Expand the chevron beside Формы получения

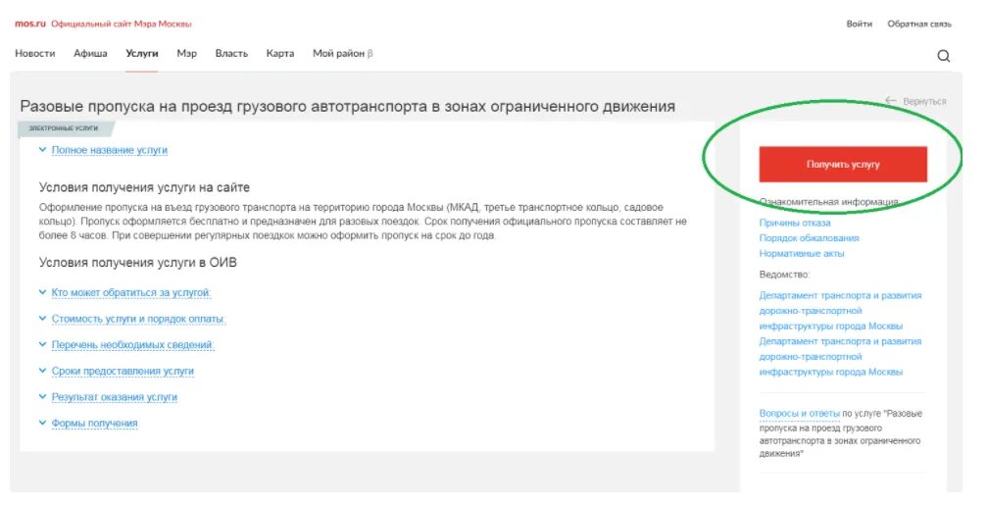[42, 424]
